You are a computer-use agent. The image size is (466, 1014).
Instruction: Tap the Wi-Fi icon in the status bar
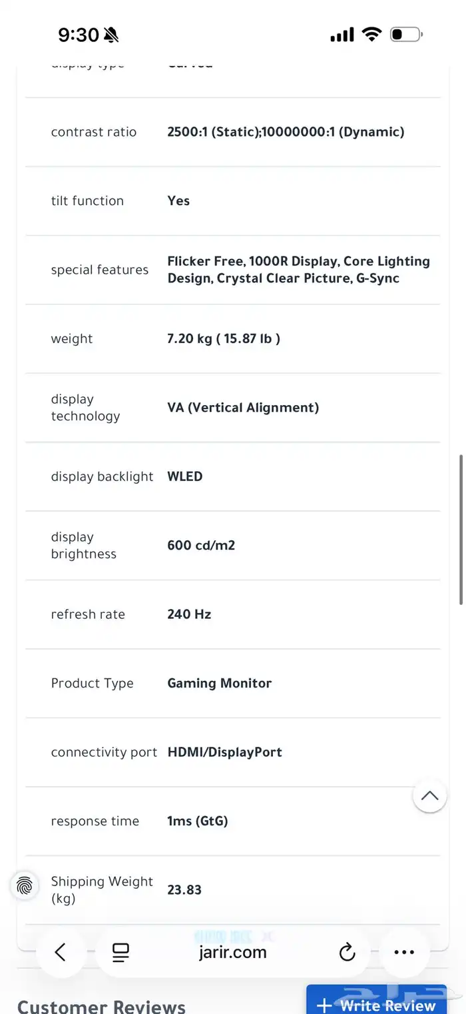371,34
